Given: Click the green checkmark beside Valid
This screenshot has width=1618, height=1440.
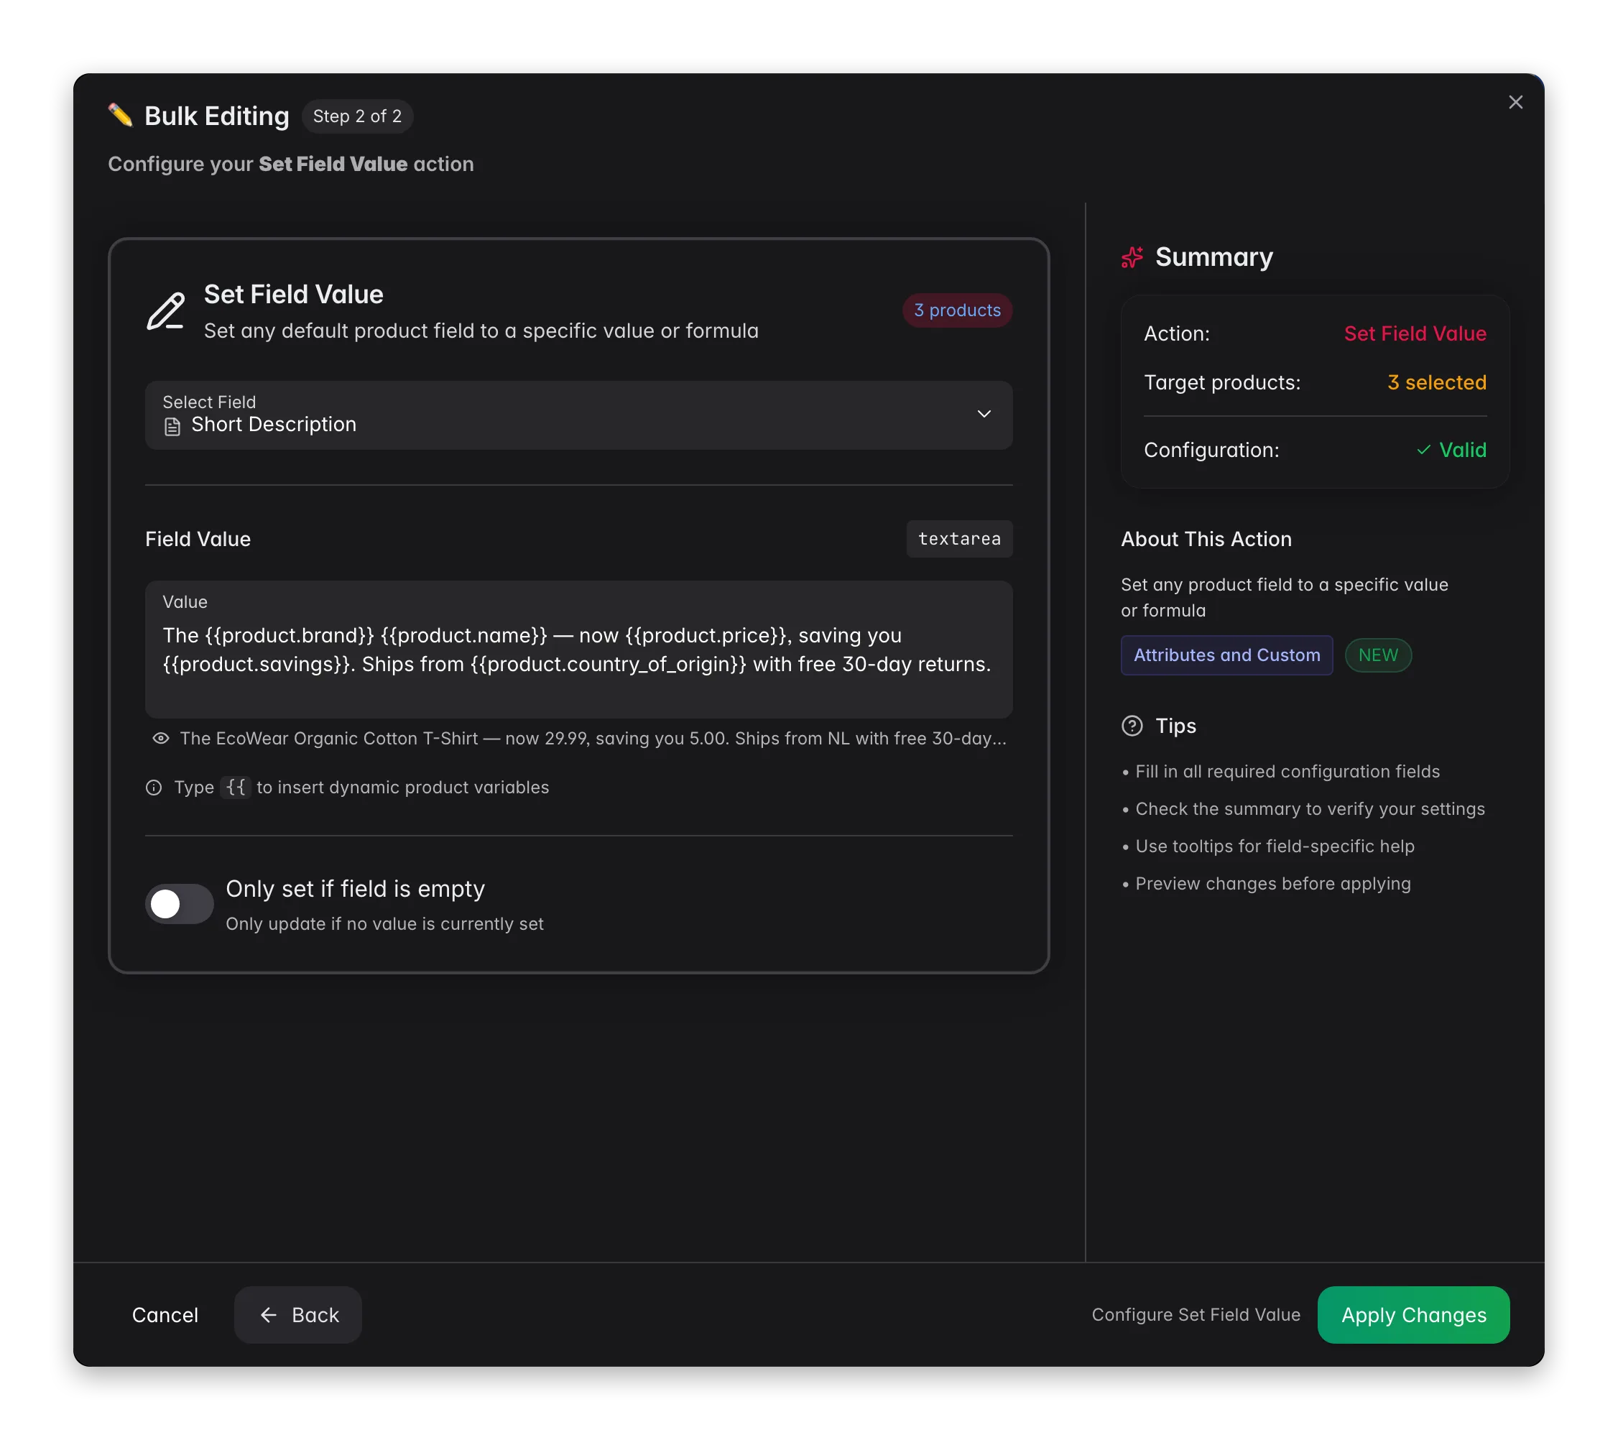Looking at the screenshot, I should pyautogui.click(x=1423, y=450).
